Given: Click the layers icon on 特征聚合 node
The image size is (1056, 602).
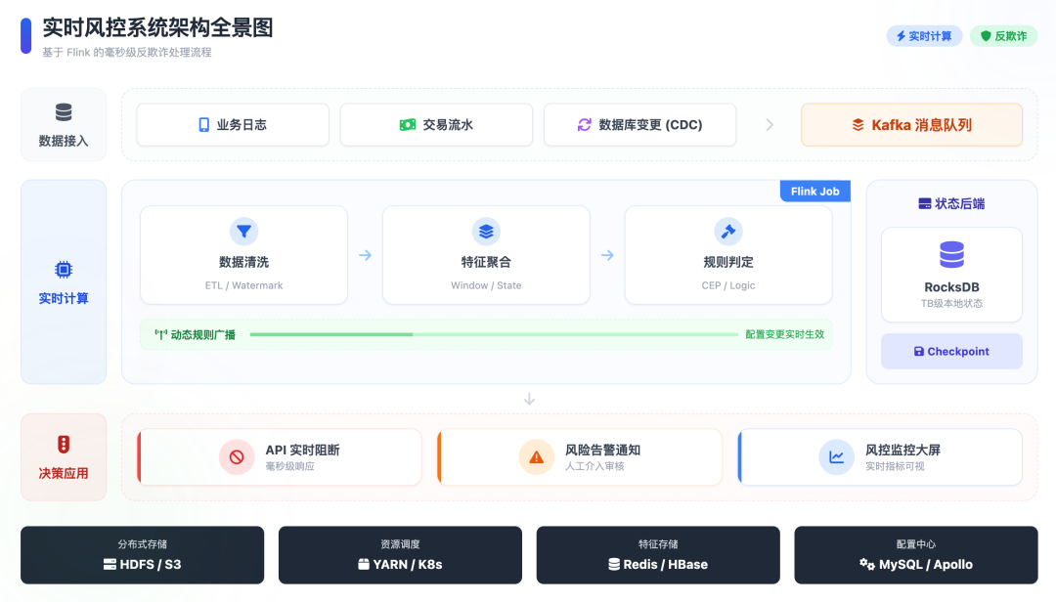Looking at the screenshot, I should (x=486, y=232).
